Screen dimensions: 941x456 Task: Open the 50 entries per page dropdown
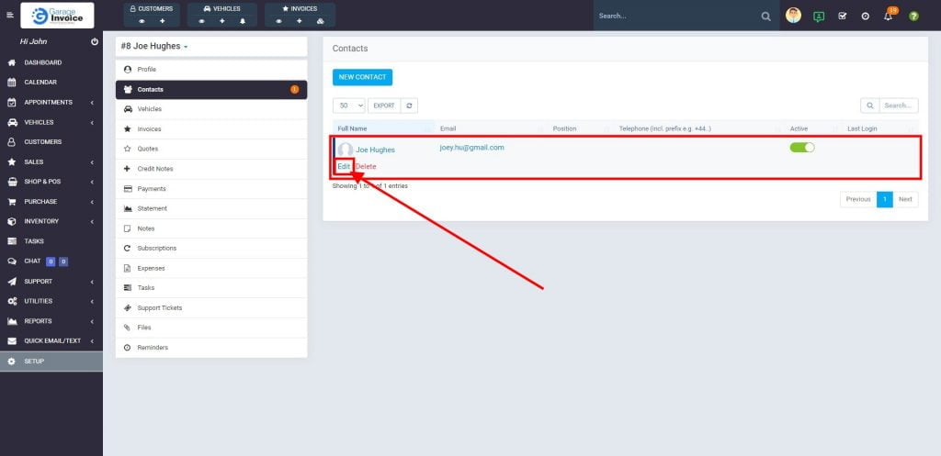pos(348,106)
